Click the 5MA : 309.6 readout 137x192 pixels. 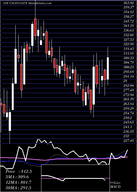[x=17, y=177]
